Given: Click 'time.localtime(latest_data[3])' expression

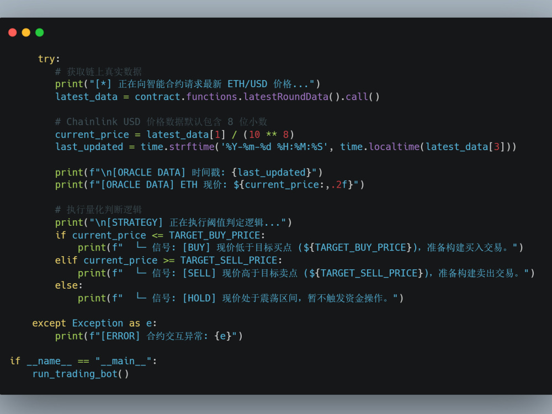Looking at the screenshot, I should click(425, 147).
